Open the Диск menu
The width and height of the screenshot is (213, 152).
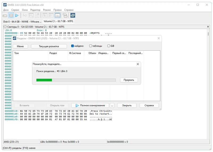[x=6, y=10]
